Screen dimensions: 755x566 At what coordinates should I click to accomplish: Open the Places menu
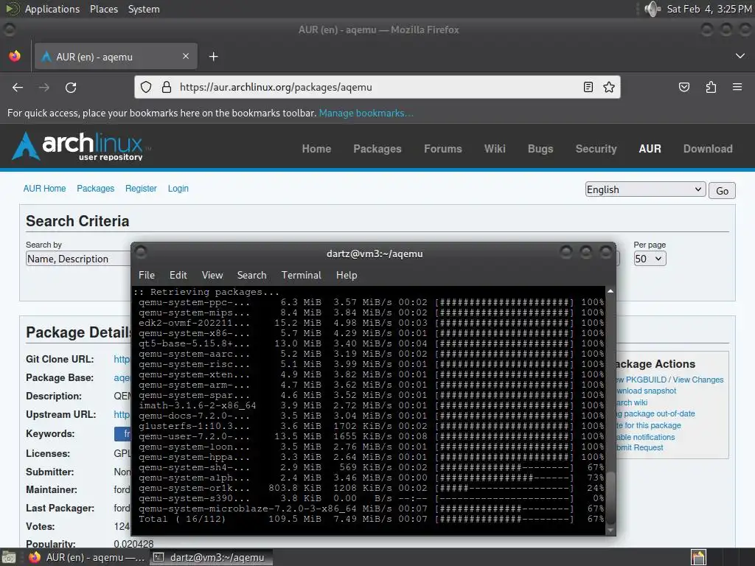(103, 9)
